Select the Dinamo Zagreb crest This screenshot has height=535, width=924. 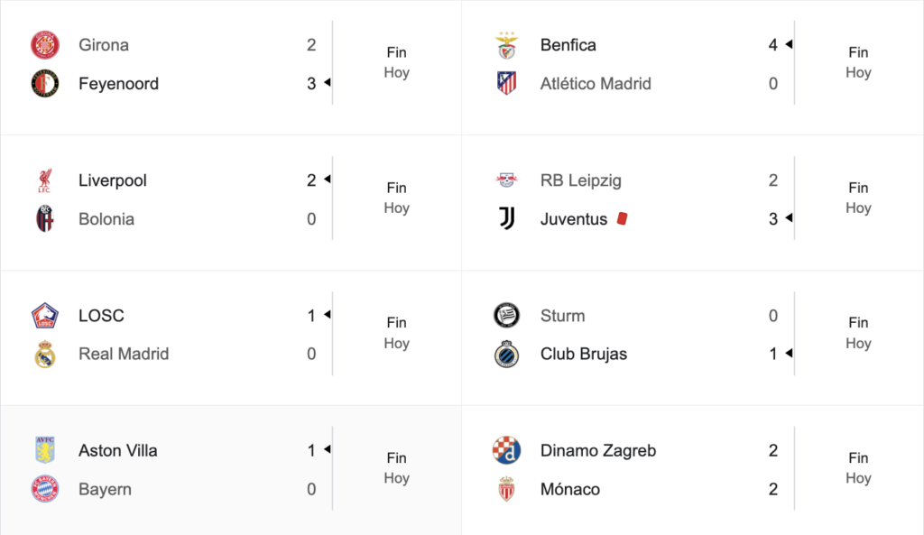507,451
